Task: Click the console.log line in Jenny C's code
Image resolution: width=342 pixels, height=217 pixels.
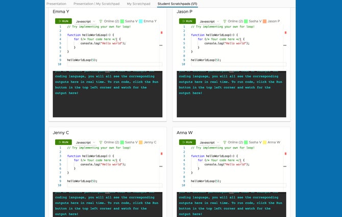Action: click(103, 164)
